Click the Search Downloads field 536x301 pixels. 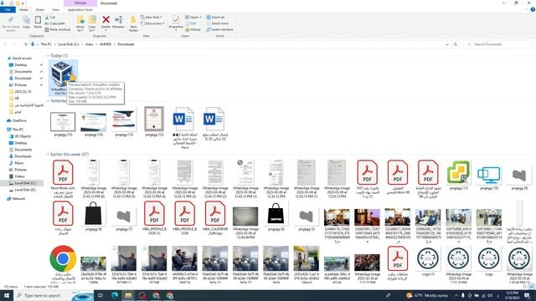pos(497,44)
